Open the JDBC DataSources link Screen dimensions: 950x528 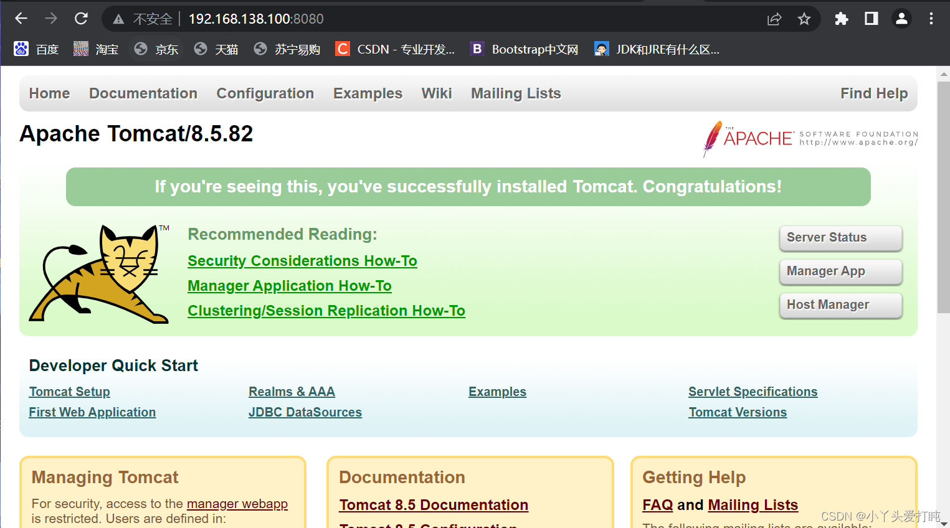(x=305, y=412)
